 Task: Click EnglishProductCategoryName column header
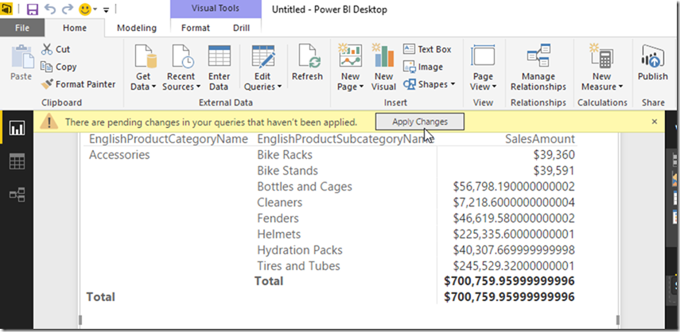coord(169,139)
